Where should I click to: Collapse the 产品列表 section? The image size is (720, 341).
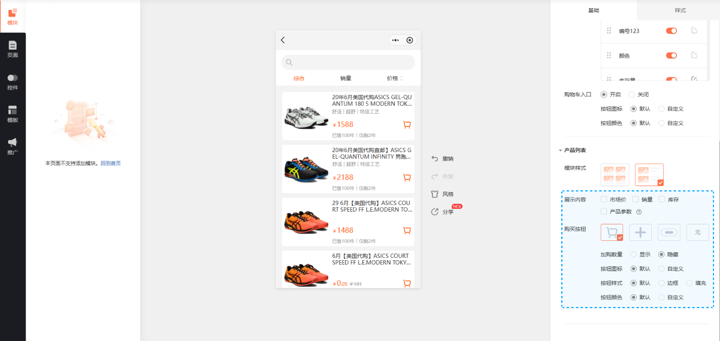point(561,151)
